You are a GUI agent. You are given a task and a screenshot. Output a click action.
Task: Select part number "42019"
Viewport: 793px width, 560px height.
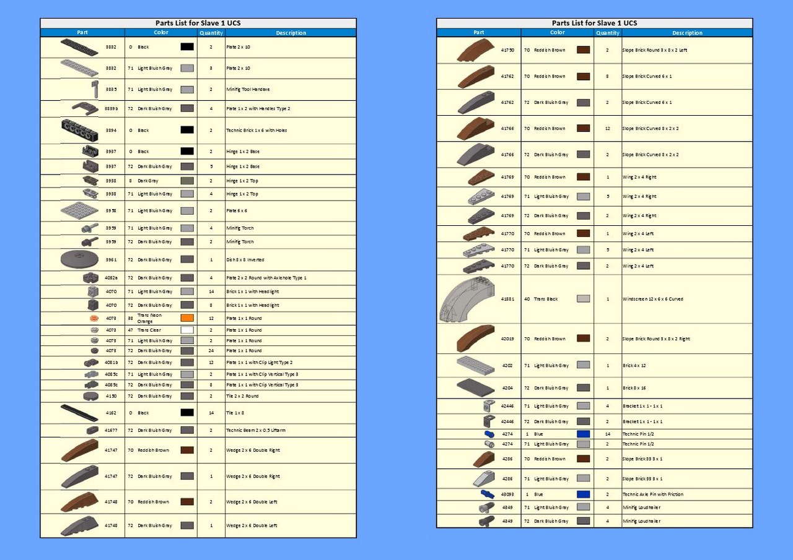(x=507, y=339)
